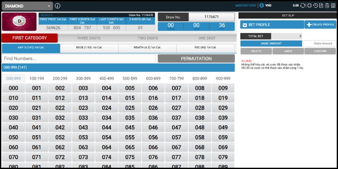Select the 200-299 range tab
This screenshot has width=338, height=169.
pos(60,79)
